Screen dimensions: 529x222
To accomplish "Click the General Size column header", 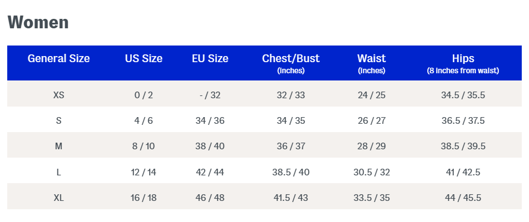I will click(x=58, y=58).
